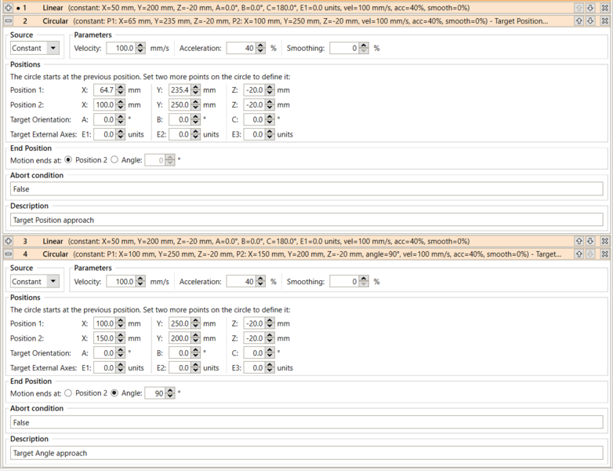Viewport: 613px width, 471px height.
Task: Choose Position 2 end option in instruction 4
Action: pos(67,393)
